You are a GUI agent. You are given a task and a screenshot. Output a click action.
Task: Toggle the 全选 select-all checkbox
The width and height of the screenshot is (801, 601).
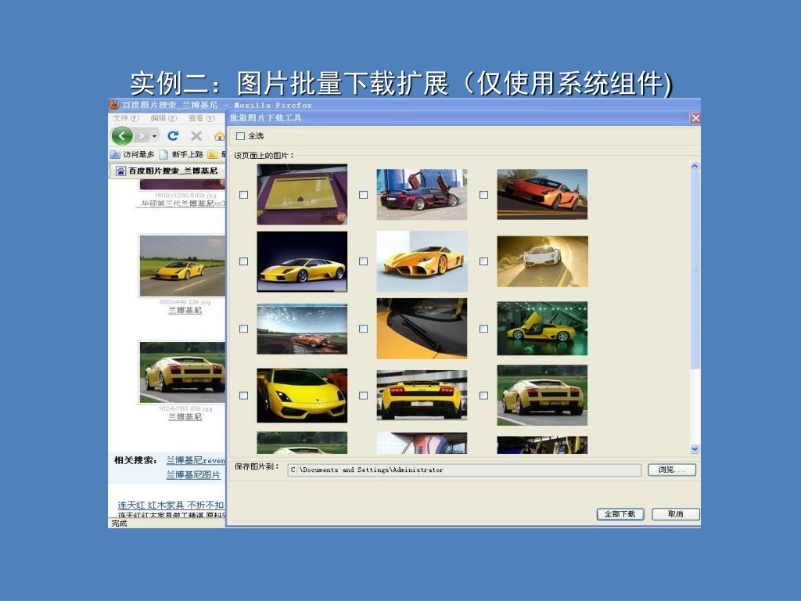241,136
